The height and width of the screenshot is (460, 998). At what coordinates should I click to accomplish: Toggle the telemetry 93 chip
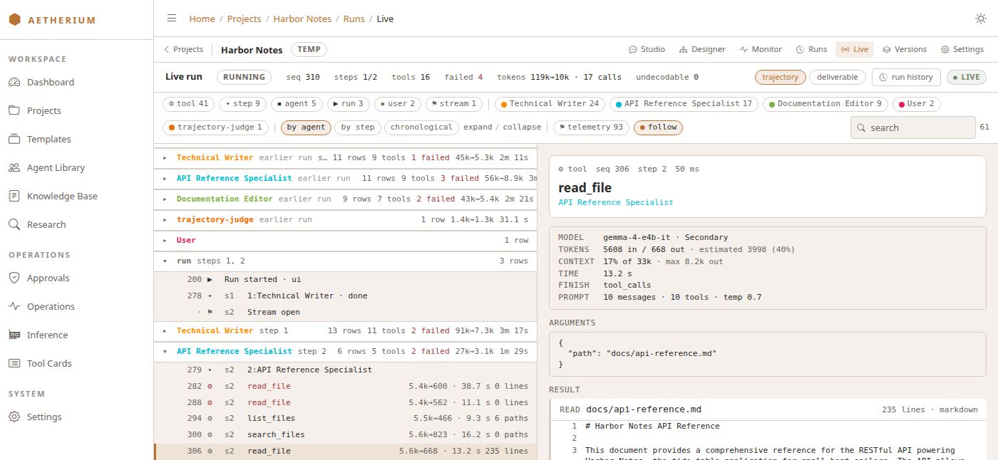[591, 127]
